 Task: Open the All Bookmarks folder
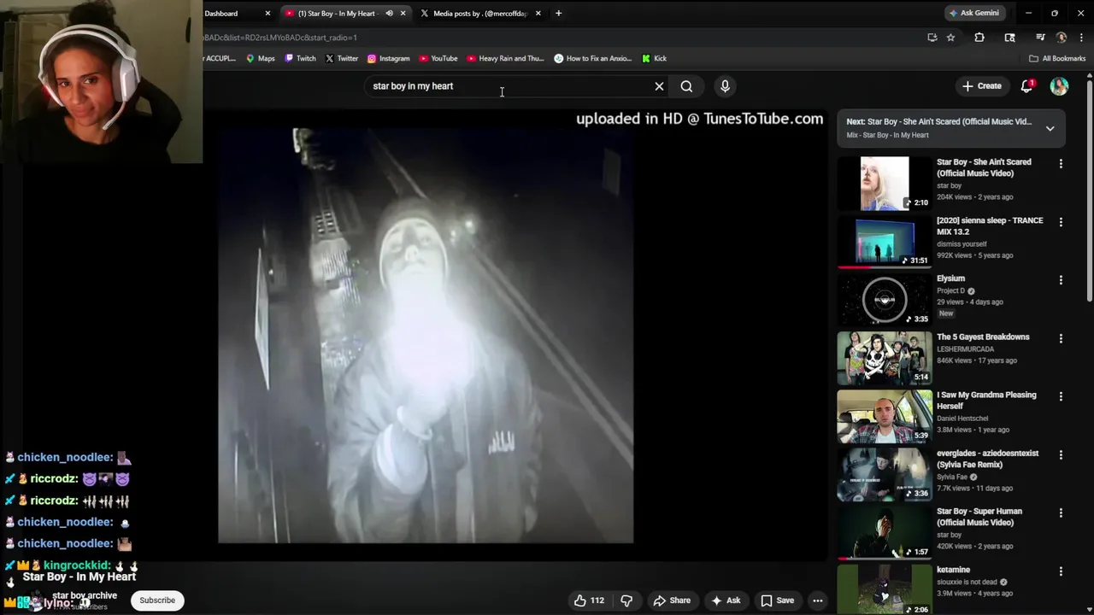tap(1057, 58)
